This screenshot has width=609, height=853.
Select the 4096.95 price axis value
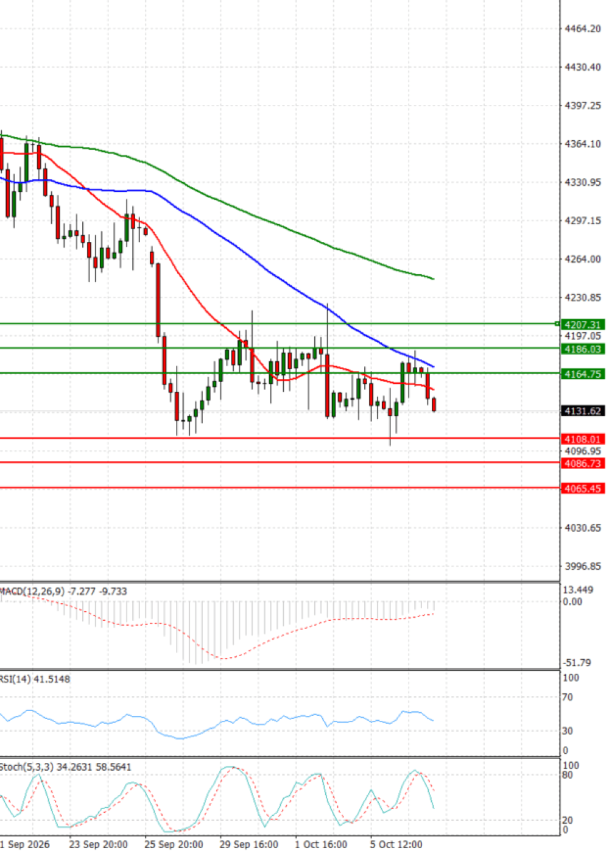[583, 451]
